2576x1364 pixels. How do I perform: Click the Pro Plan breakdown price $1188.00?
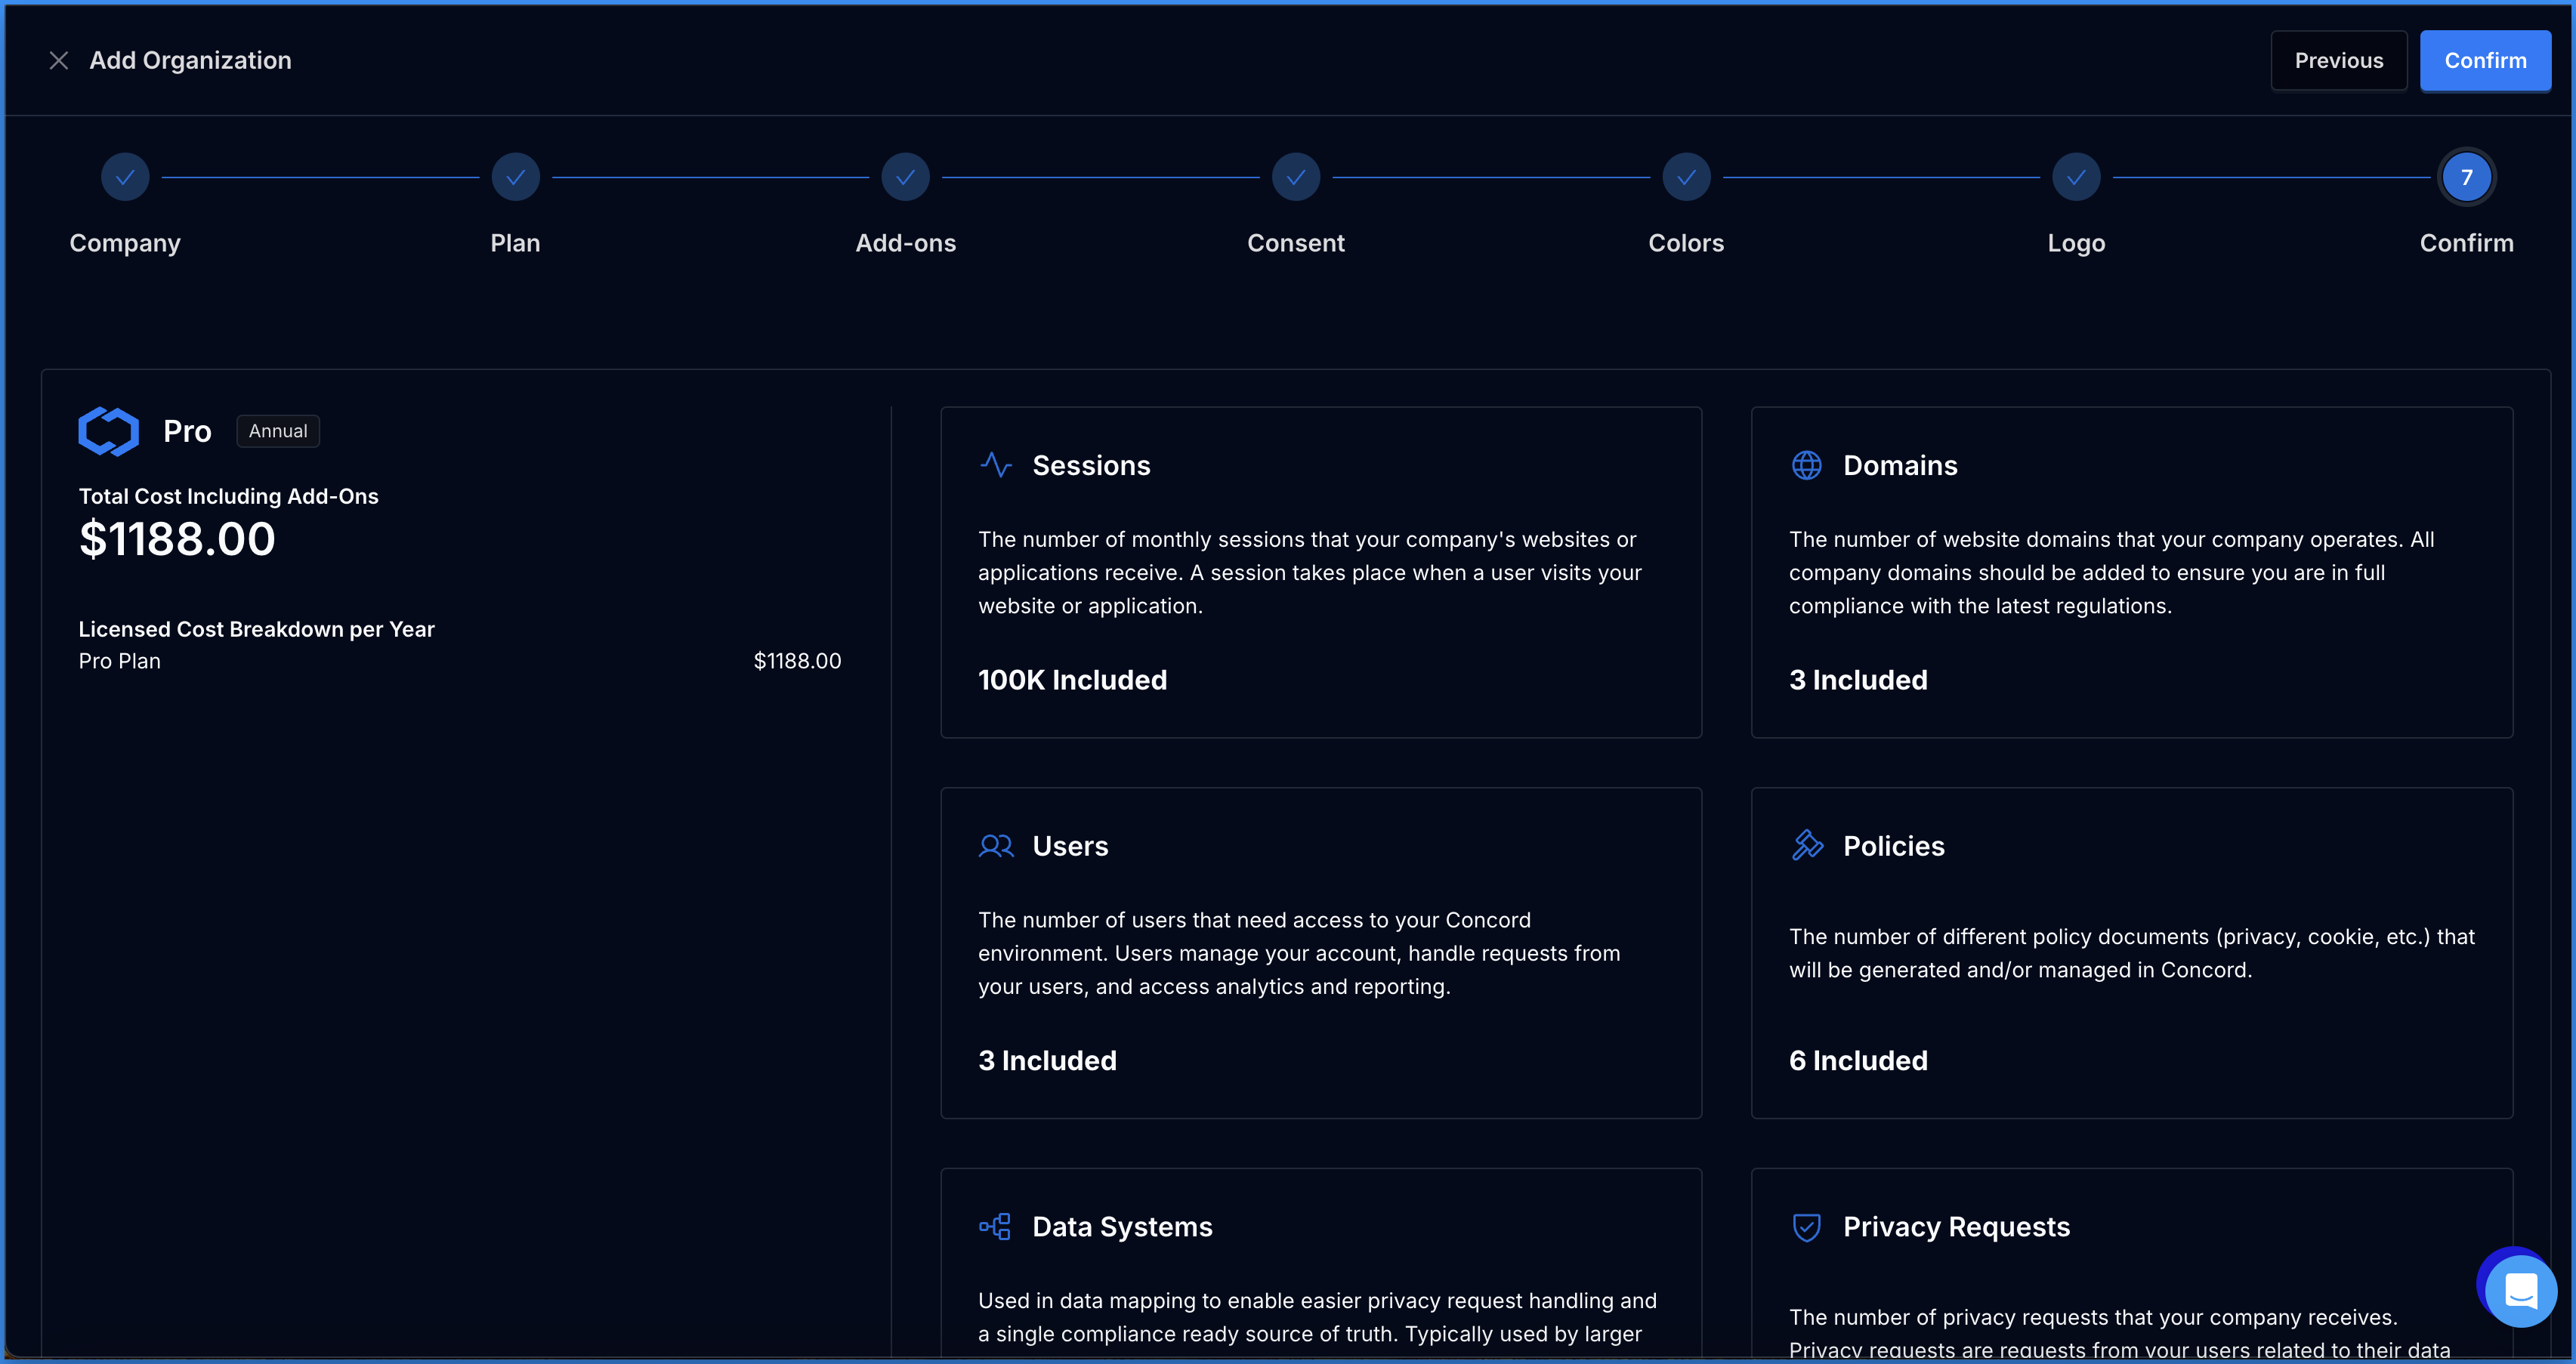coord(797,661)
